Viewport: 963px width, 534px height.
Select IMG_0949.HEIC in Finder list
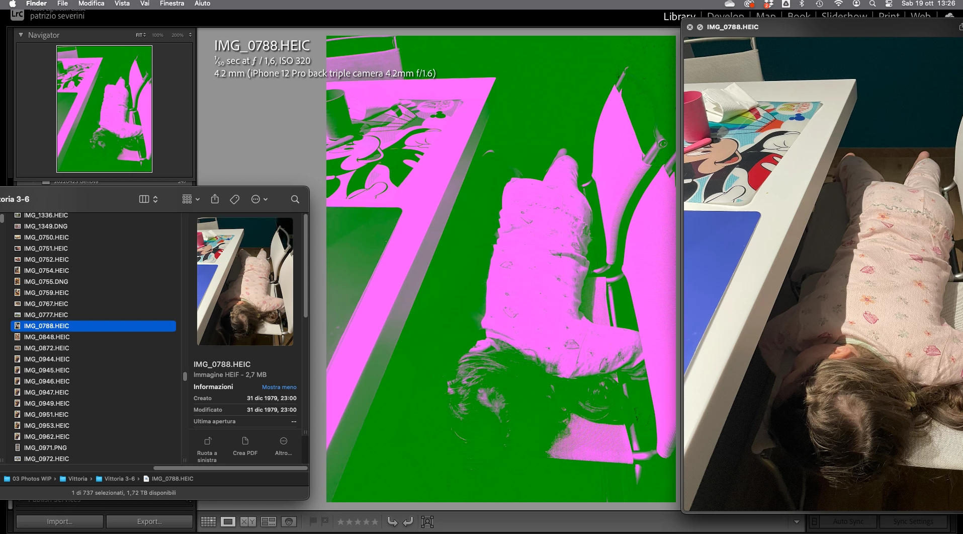coord(93,404)
